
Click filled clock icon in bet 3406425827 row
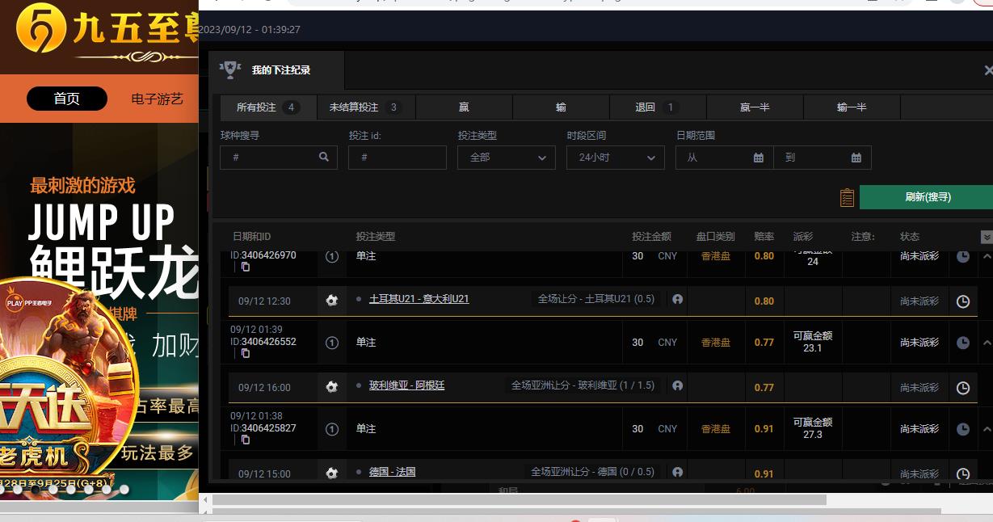962,429
